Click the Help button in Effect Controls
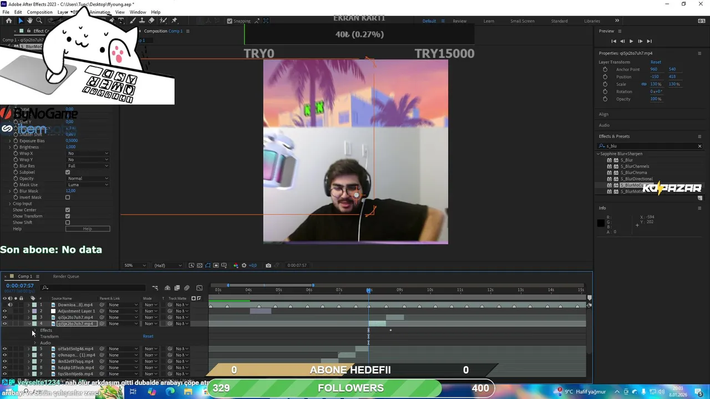This screenshot has width=710, height=399. [88, 229]
